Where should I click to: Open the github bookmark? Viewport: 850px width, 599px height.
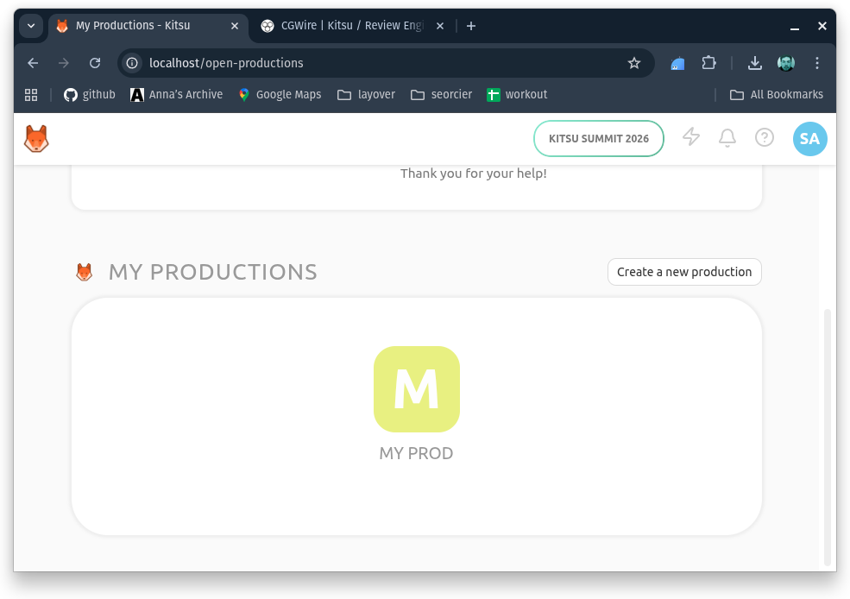(90, 95)
